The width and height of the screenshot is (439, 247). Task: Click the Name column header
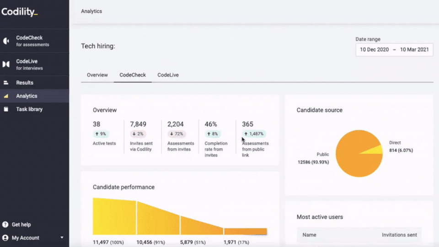pyautogui.click(x=310, y=235)
